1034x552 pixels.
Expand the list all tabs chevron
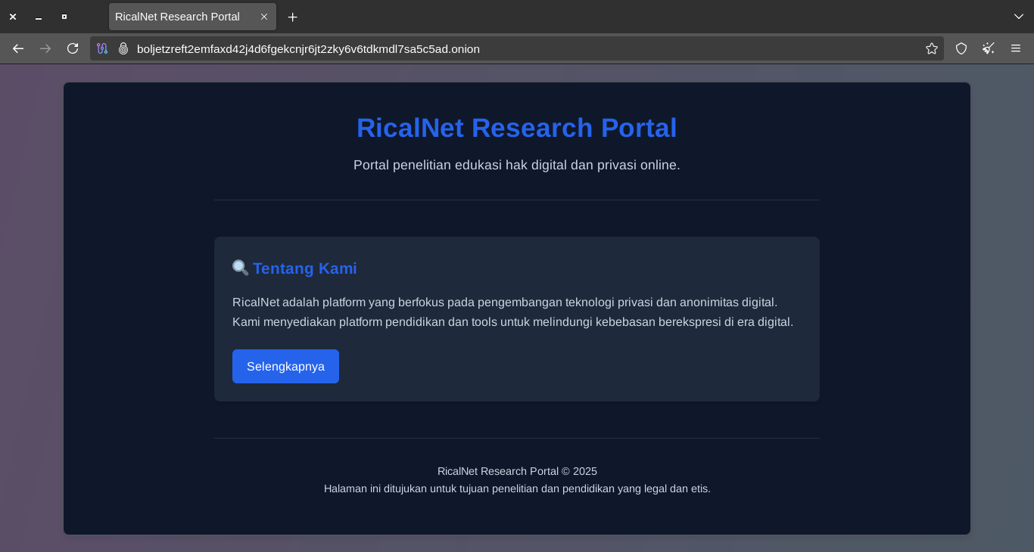pos(1018,17)
